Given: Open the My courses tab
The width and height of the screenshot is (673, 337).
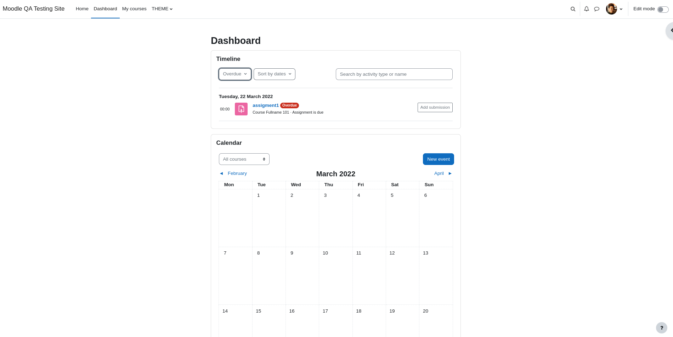Looking at the screenshot, I should click(134, 9).
